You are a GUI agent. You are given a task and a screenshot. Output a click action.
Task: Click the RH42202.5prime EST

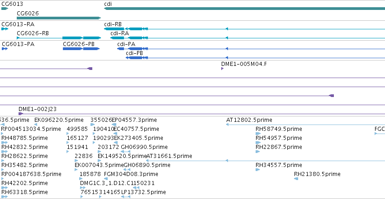[x=5, y=188]
